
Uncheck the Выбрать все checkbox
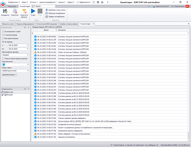click(x=3, y=92)
